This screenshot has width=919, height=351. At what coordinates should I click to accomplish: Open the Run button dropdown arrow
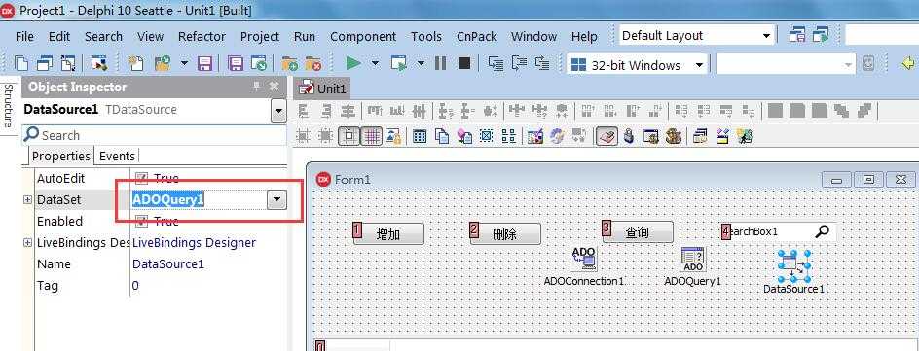(375, 63)
